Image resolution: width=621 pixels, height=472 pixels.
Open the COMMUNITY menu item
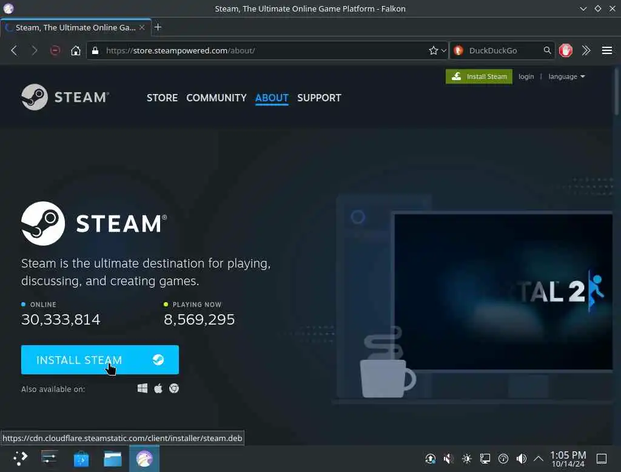coord(217,98)
